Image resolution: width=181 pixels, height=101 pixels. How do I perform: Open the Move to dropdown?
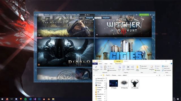[x=119, y=68]
